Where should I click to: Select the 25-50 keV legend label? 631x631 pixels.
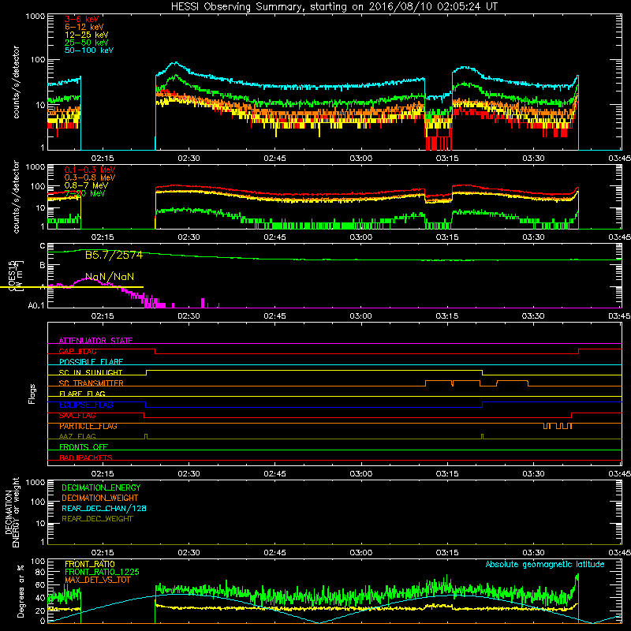coord(87,43)
